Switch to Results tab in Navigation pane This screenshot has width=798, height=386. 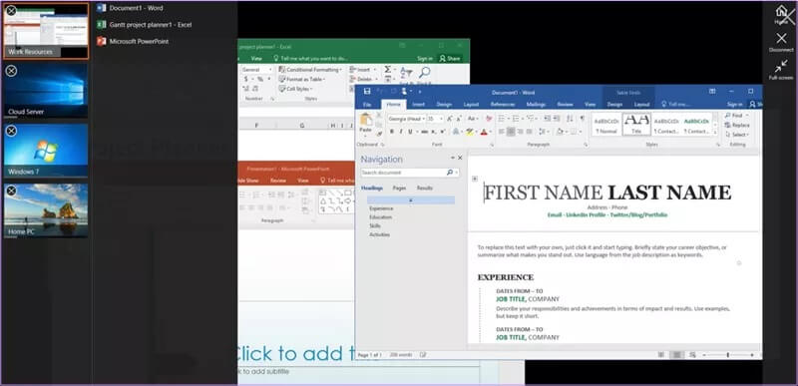pos(425,189)
